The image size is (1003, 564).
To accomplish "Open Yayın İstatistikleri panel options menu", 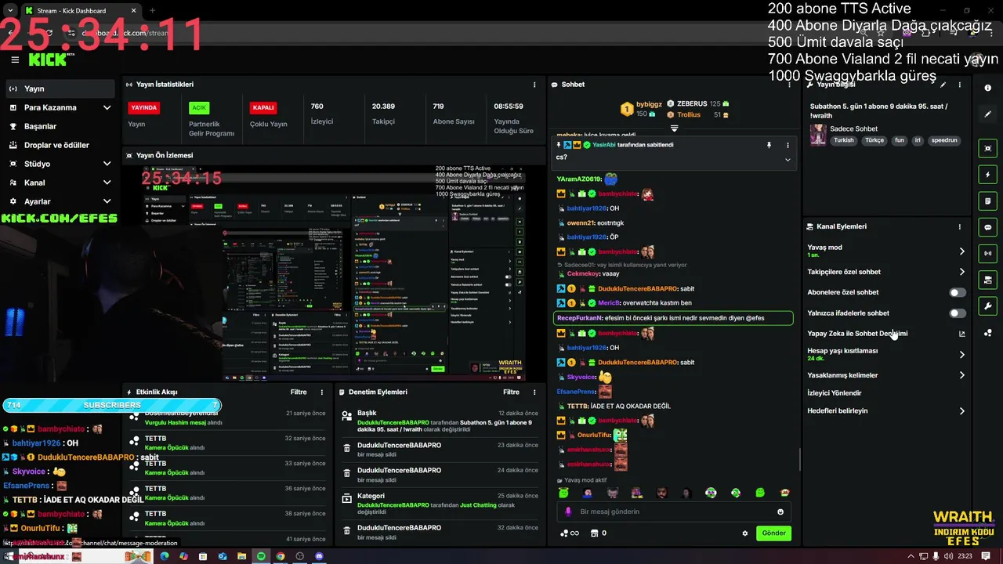I will (534, 85).
